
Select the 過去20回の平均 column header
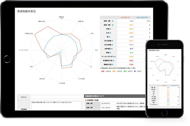point(142,18)
